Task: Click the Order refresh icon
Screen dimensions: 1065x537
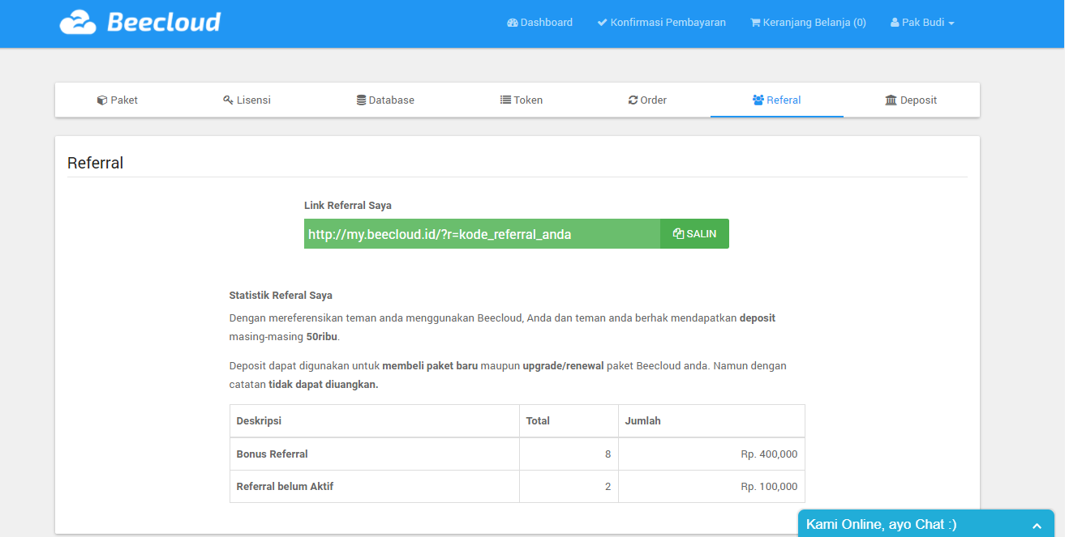Action: [x=633, y=100]
